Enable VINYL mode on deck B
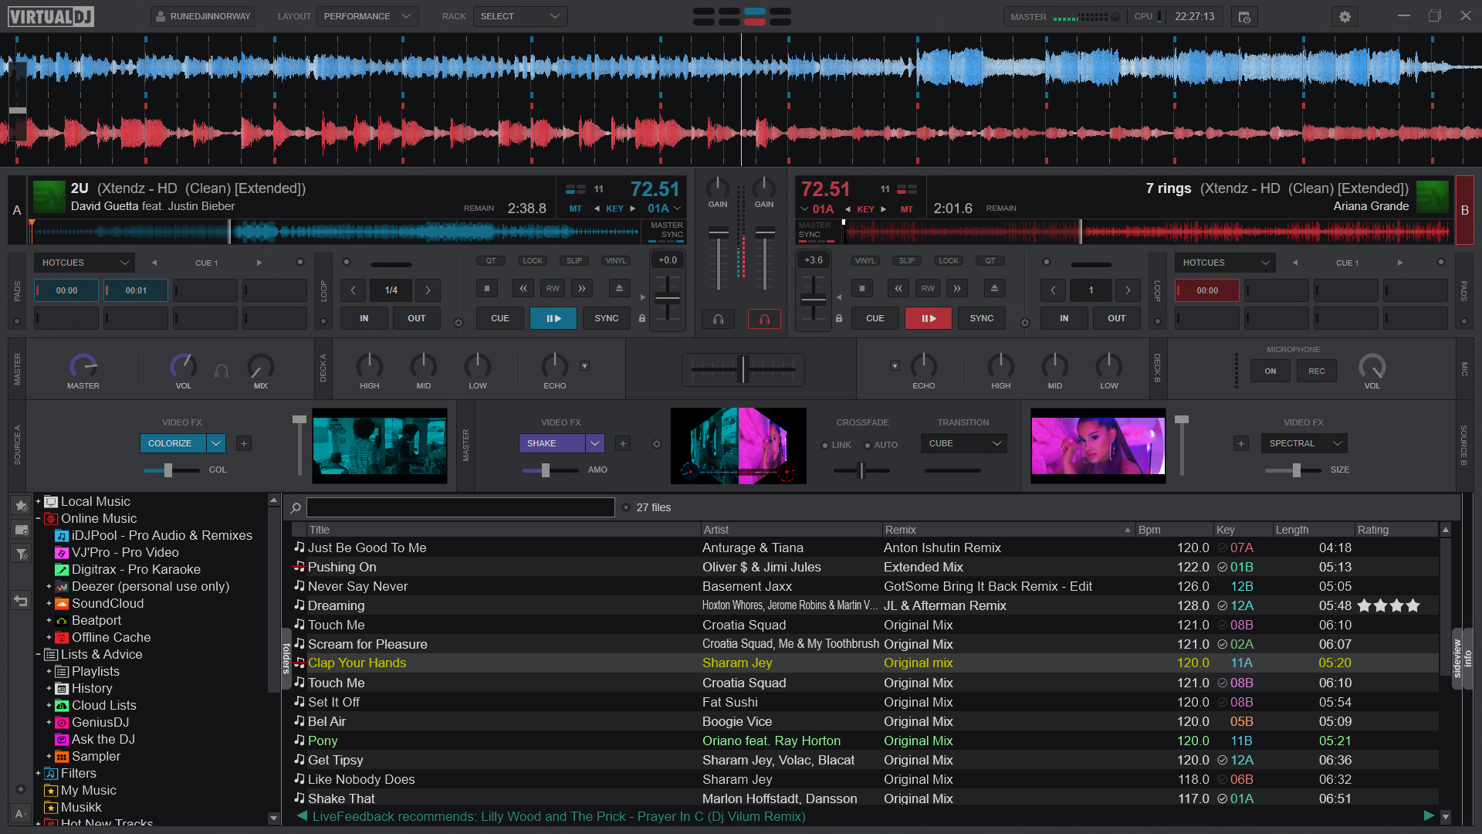This screenshot has width=1482, height=834. [864, 261]
